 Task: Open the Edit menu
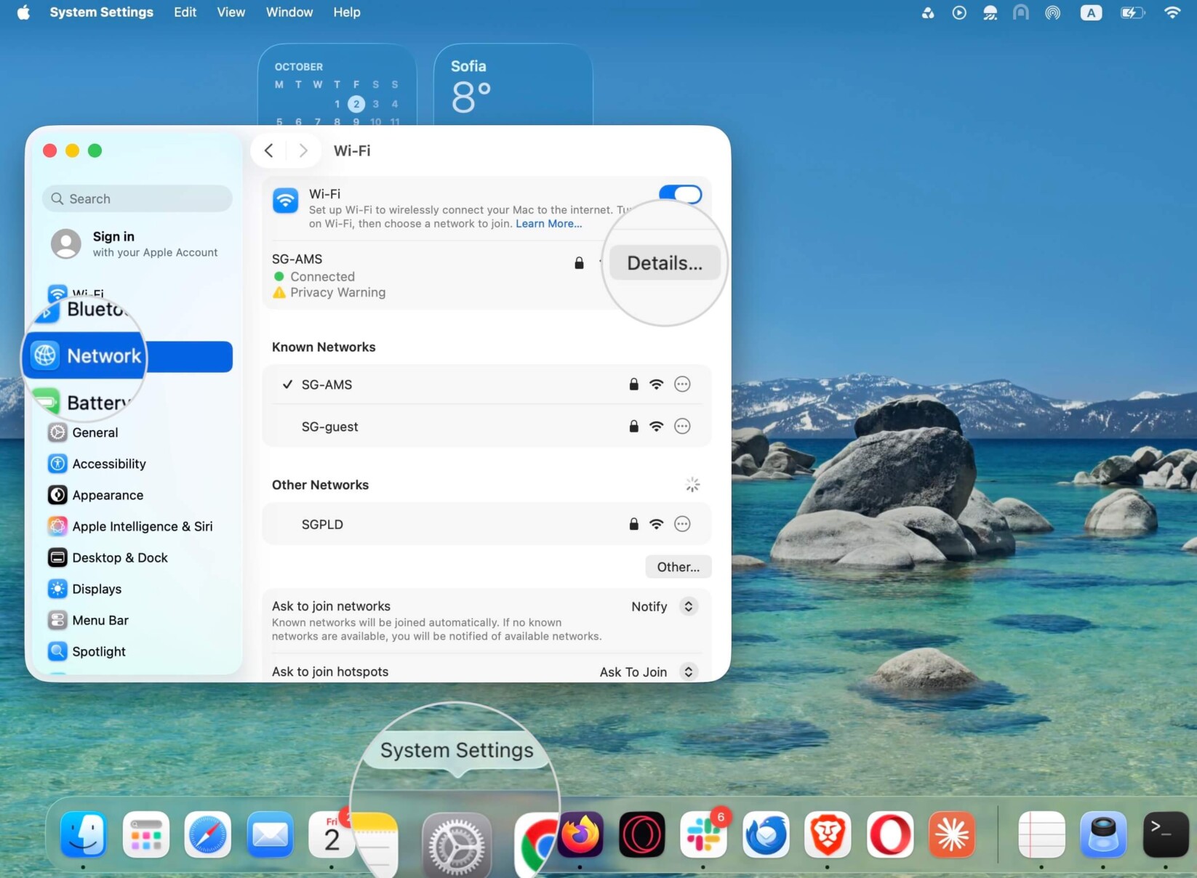tap(185, 12)
